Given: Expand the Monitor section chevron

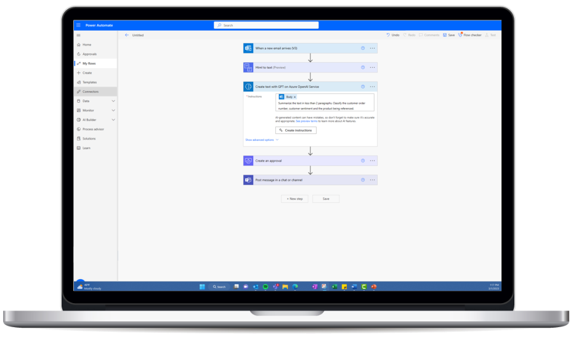Looking at the screenshot, I should pyautogui.click(x=113, y=111).
